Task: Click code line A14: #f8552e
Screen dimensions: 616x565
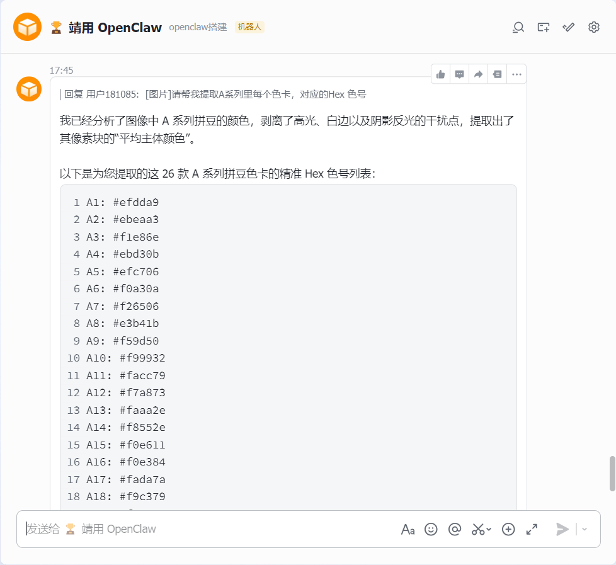Action: (x=126, y=427)
